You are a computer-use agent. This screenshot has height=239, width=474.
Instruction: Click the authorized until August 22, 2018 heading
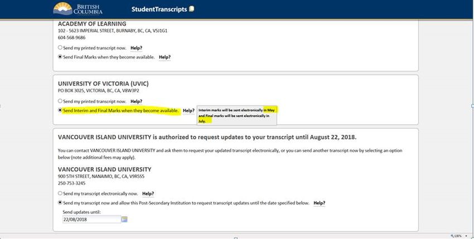[x=207, y=137]
